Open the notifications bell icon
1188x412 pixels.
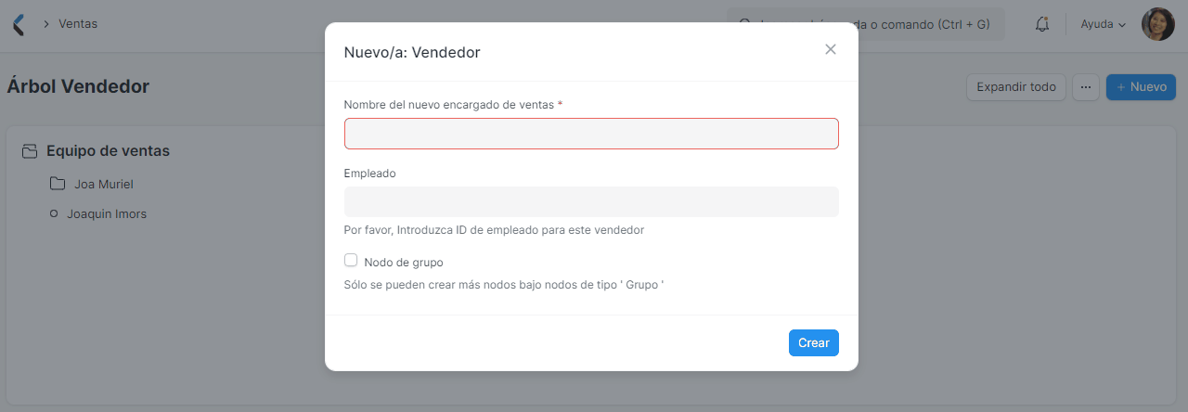pos(1042,24)
